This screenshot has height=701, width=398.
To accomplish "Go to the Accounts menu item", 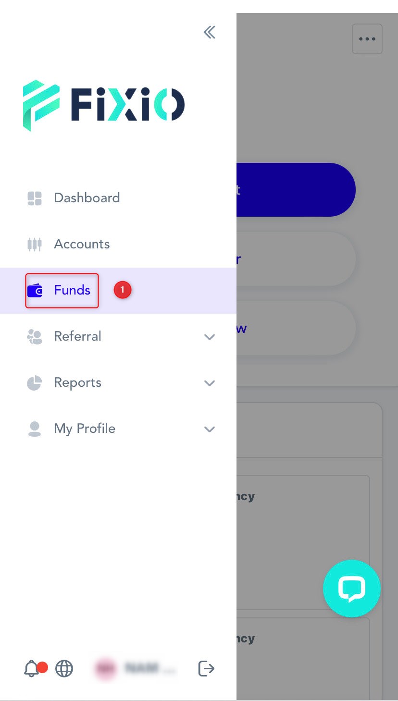I will (x=82, y=244).
